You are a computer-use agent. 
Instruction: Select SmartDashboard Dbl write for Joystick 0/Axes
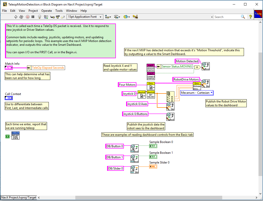pos(170,106)
